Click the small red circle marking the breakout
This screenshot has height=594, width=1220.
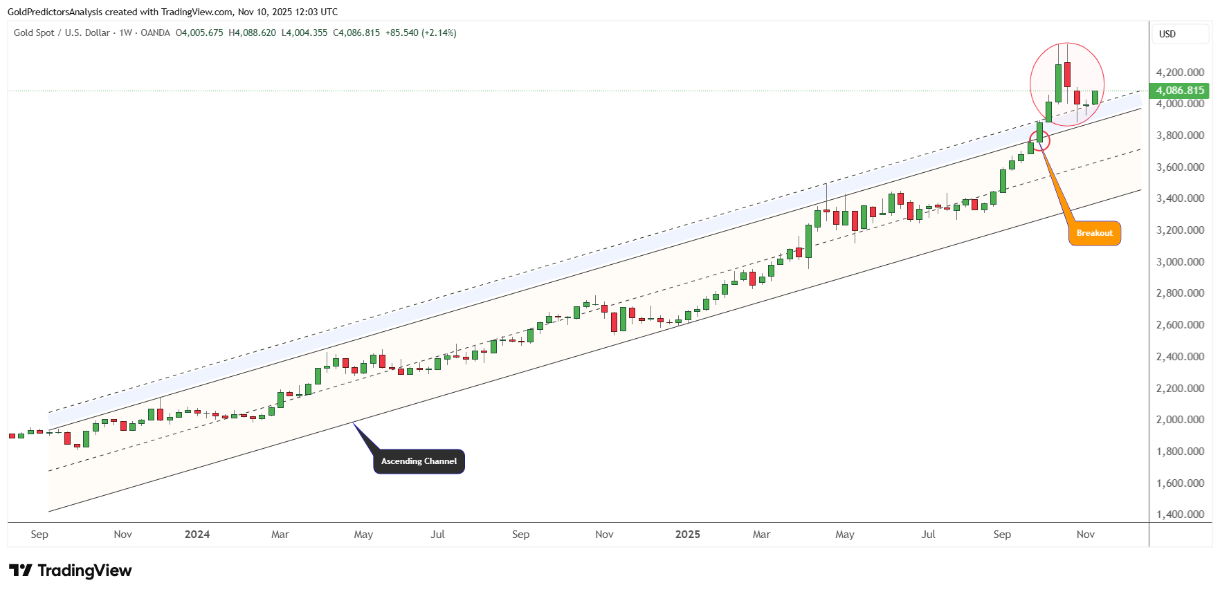(x=1039, y=141)
